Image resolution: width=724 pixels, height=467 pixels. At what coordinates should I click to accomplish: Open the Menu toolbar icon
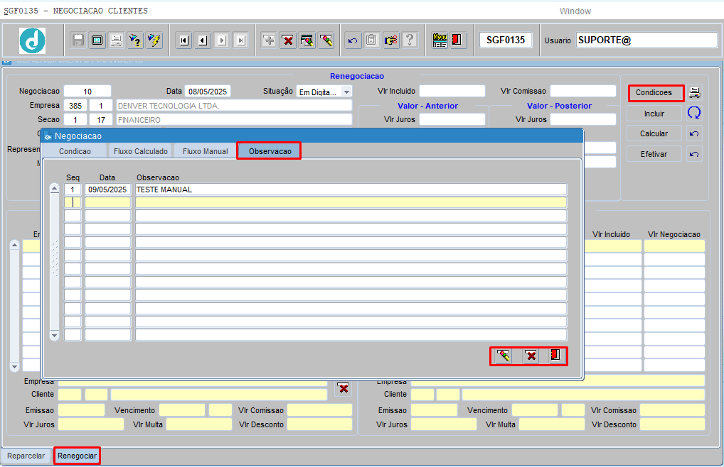pos(440,40)
